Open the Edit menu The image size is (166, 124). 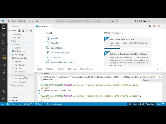[14, 21]
